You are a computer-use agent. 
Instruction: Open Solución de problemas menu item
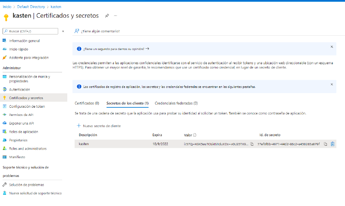click(27, 185)
